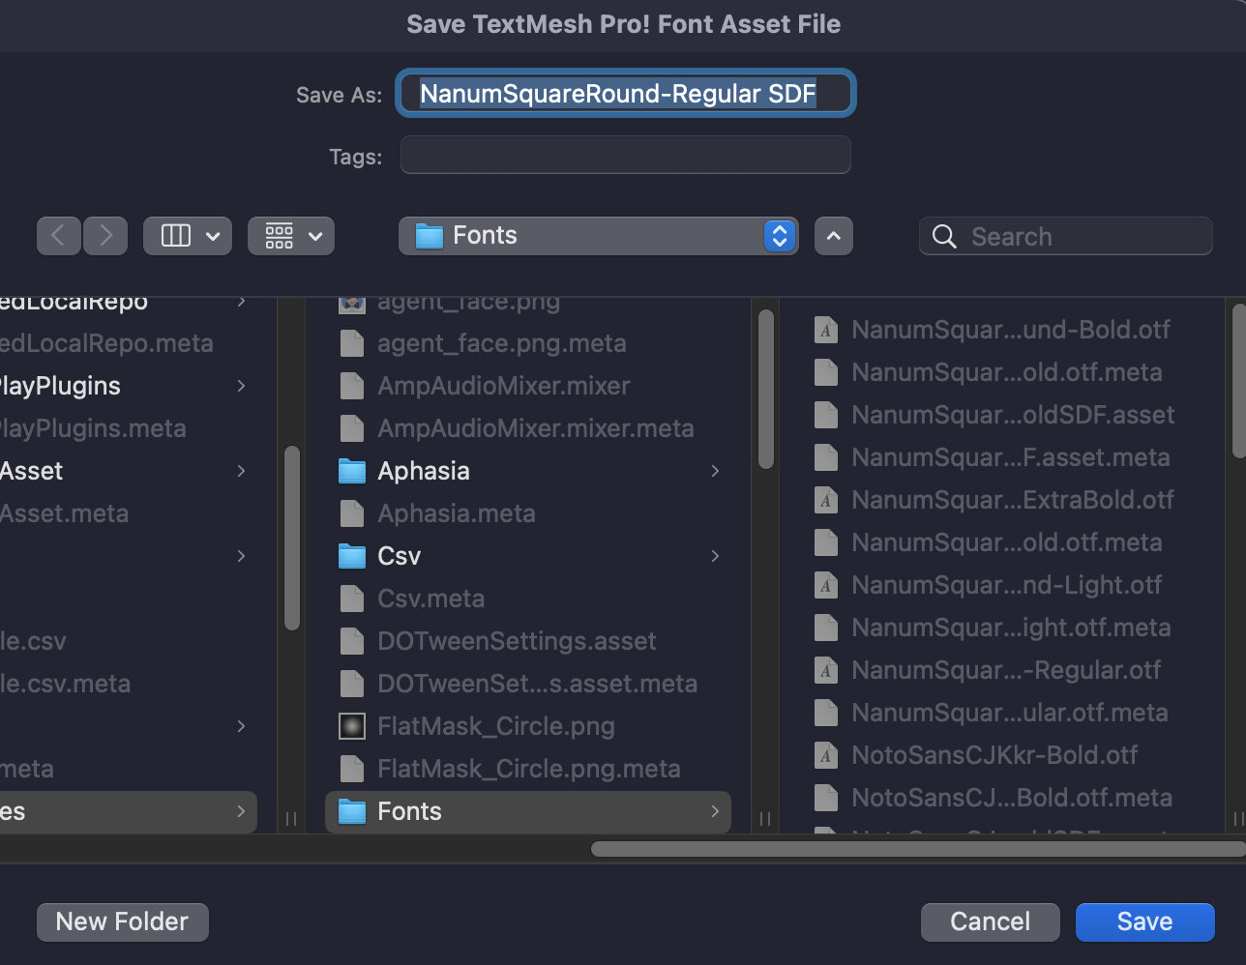Select AmpAudioMixer.mixer file
This screenshot has height=965, width=1246.
point(528,386)
